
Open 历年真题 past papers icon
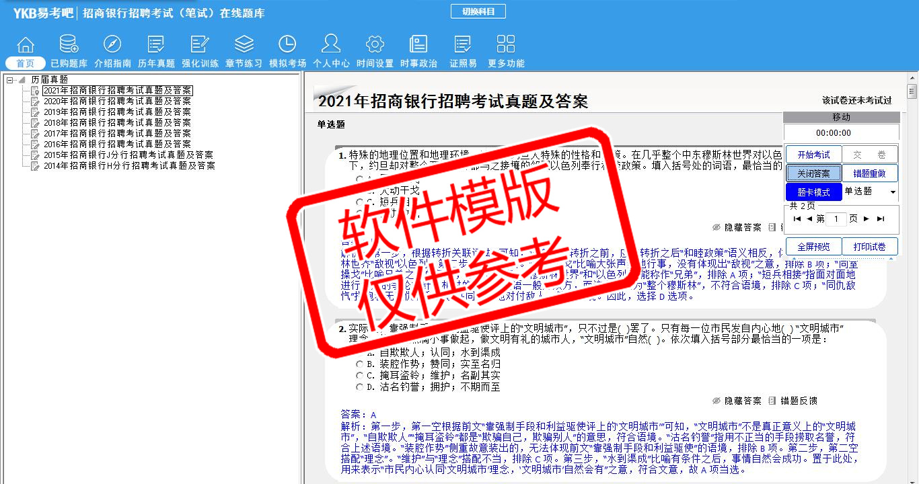tap(156, 45)
